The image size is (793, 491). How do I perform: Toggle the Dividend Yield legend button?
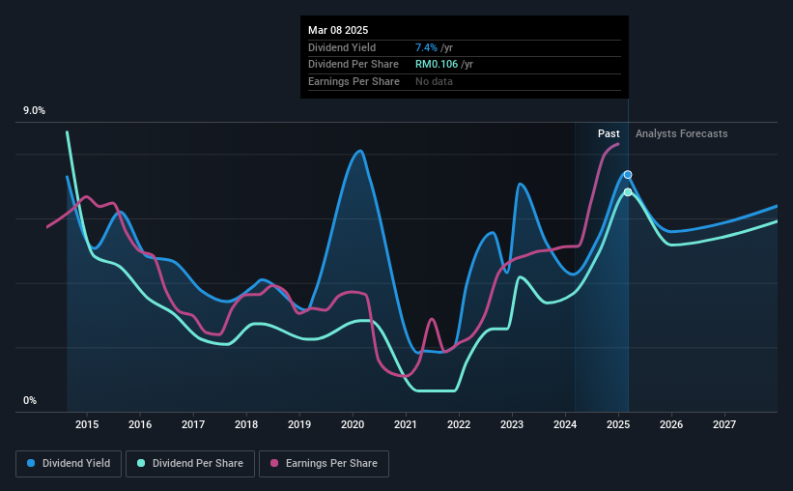click(x=69, y=464)
